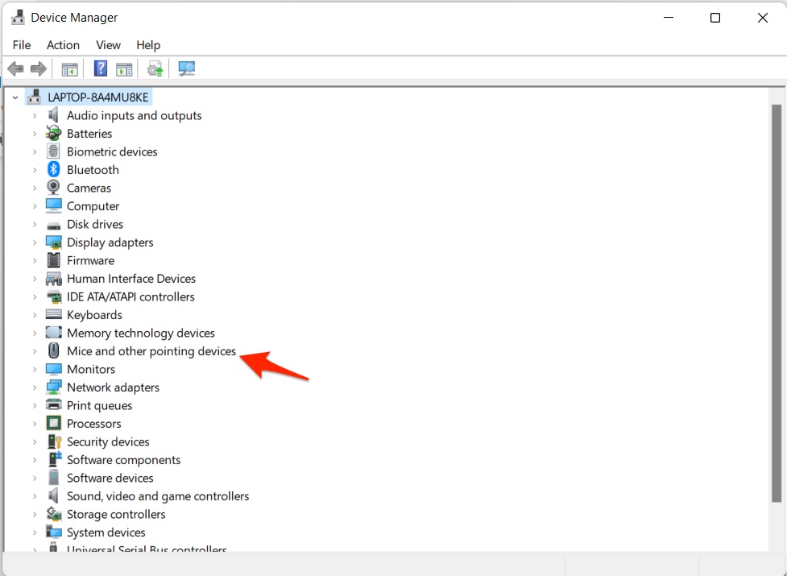Click the Show/Hide Console Tree toolbar icon
This screenshot has width=787, height=576.
70,69
